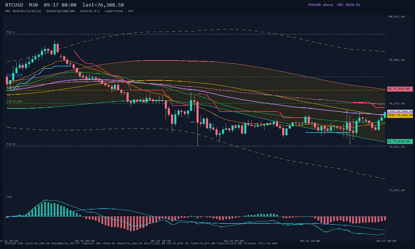This screenshot has width=415, height=249.
Task: Click the '09-15 08:30' time axis label
Action: pos(85,241)
